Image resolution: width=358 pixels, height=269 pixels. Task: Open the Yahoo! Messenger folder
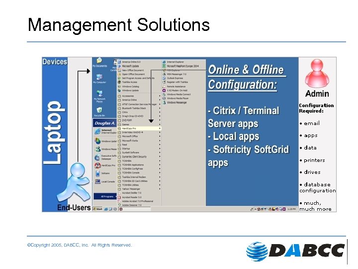(x=139, y=189)
